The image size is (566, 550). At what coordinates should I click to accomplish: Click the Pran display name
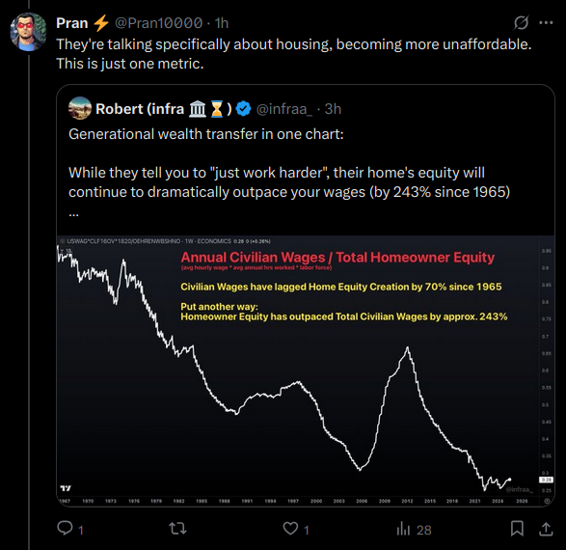pyautogui.click(x=72, y=23)
